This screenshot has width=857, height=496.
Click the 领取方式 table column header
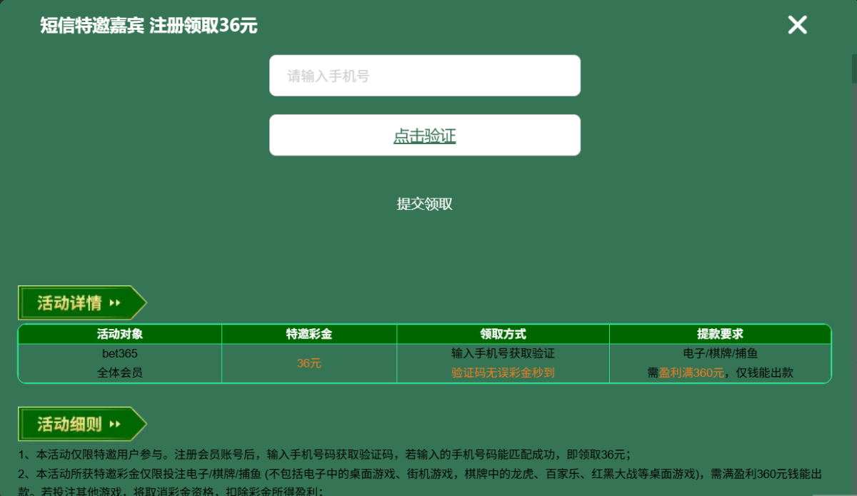(x=503, y=334)
